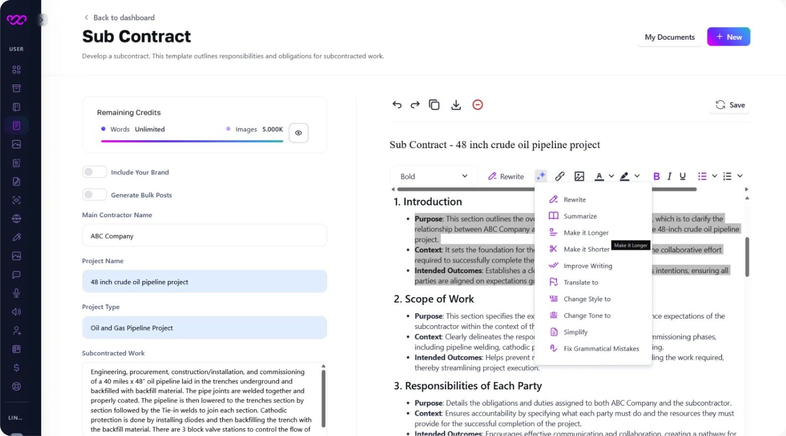Toggle the Include Your Brand switch
This screenshot has width=786, height=436.
[x=94, y=172]
